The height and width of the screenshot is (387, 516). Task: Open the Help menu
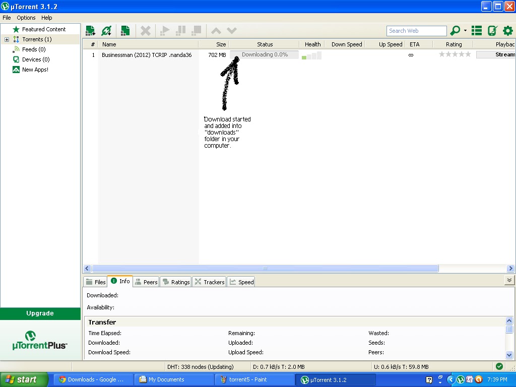click(x=47, y=18)
